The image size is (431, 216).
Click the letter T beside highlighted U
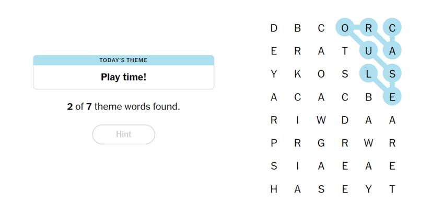[345, 51]
